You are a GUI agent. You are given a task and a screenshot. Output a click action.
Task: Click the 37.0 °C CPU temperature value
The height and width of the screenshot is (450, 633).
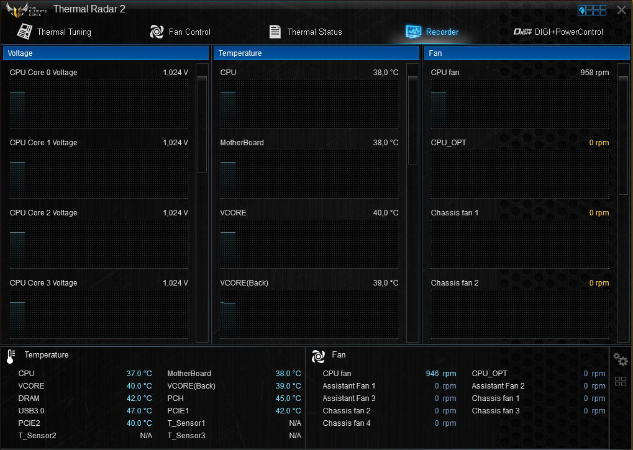click(139, 374)
